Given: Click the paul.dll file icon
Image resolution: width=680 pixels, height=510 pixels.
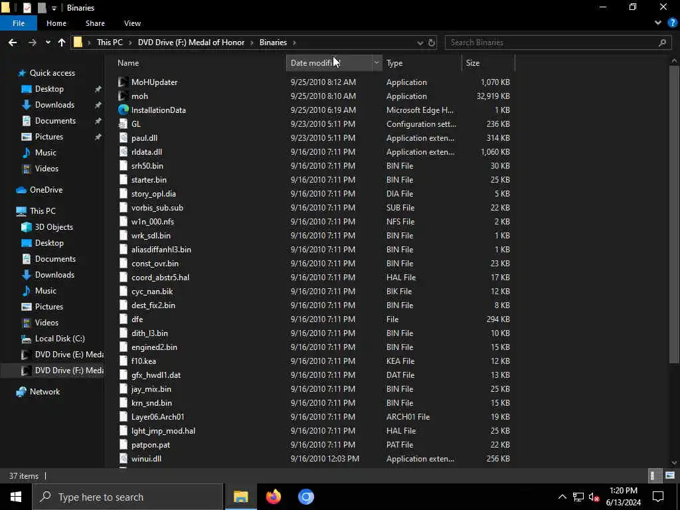Looking at the screenshot, I should (124, 138).
